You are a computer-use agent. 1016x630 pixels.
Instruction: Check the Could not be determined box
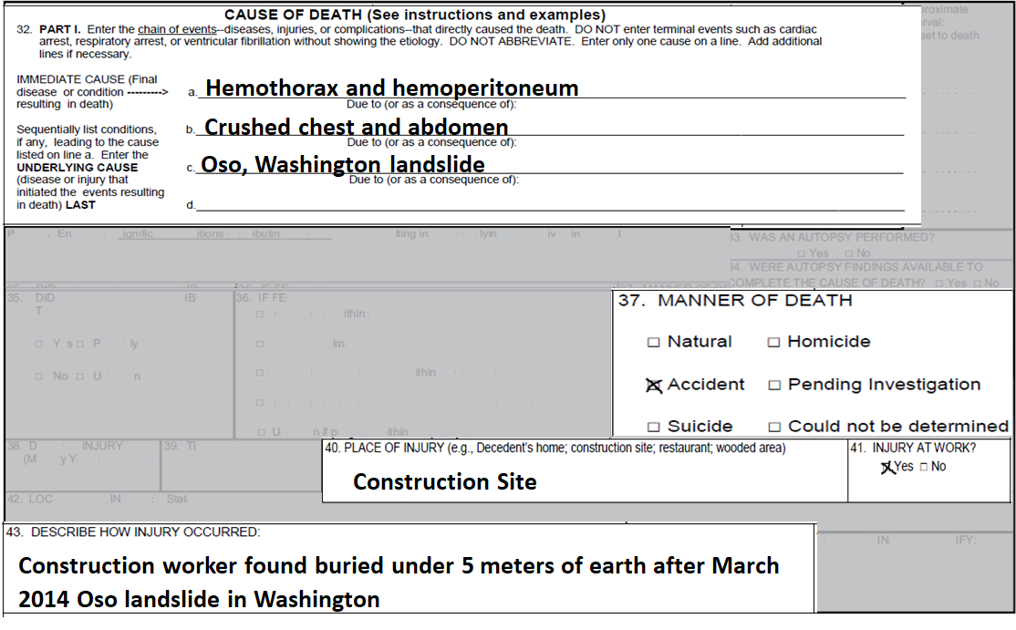coord(773,427)
